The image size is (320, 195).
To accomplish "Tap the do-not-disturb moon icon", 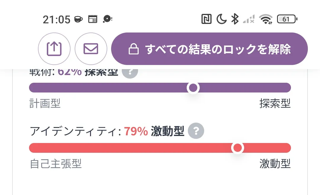I will pos(221,19).
